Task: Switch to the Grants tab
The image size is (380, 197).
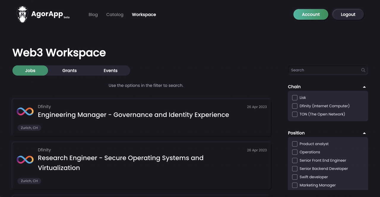Action: pyautogui.click(x=69, y=70)
